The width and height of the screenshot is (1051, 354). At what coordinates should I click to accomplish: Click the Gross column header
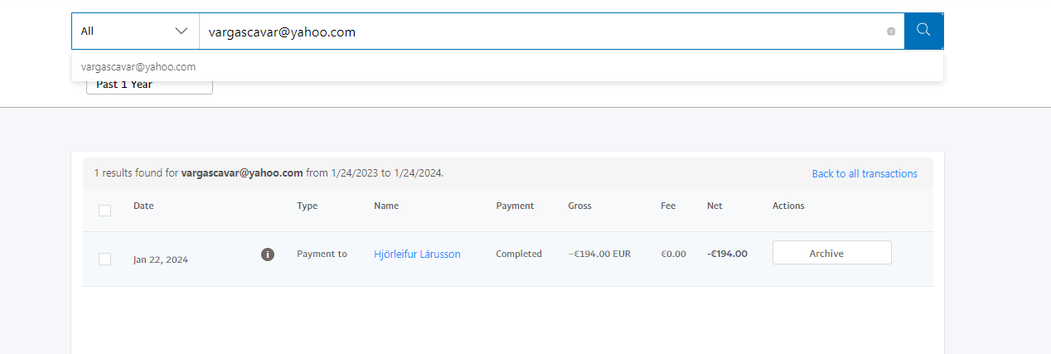coord(579,206)
